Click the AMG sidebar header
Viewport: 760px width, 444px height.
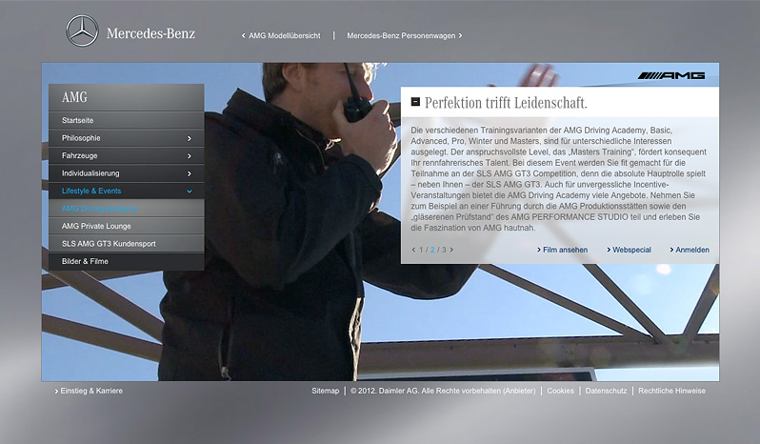point(126,97)
